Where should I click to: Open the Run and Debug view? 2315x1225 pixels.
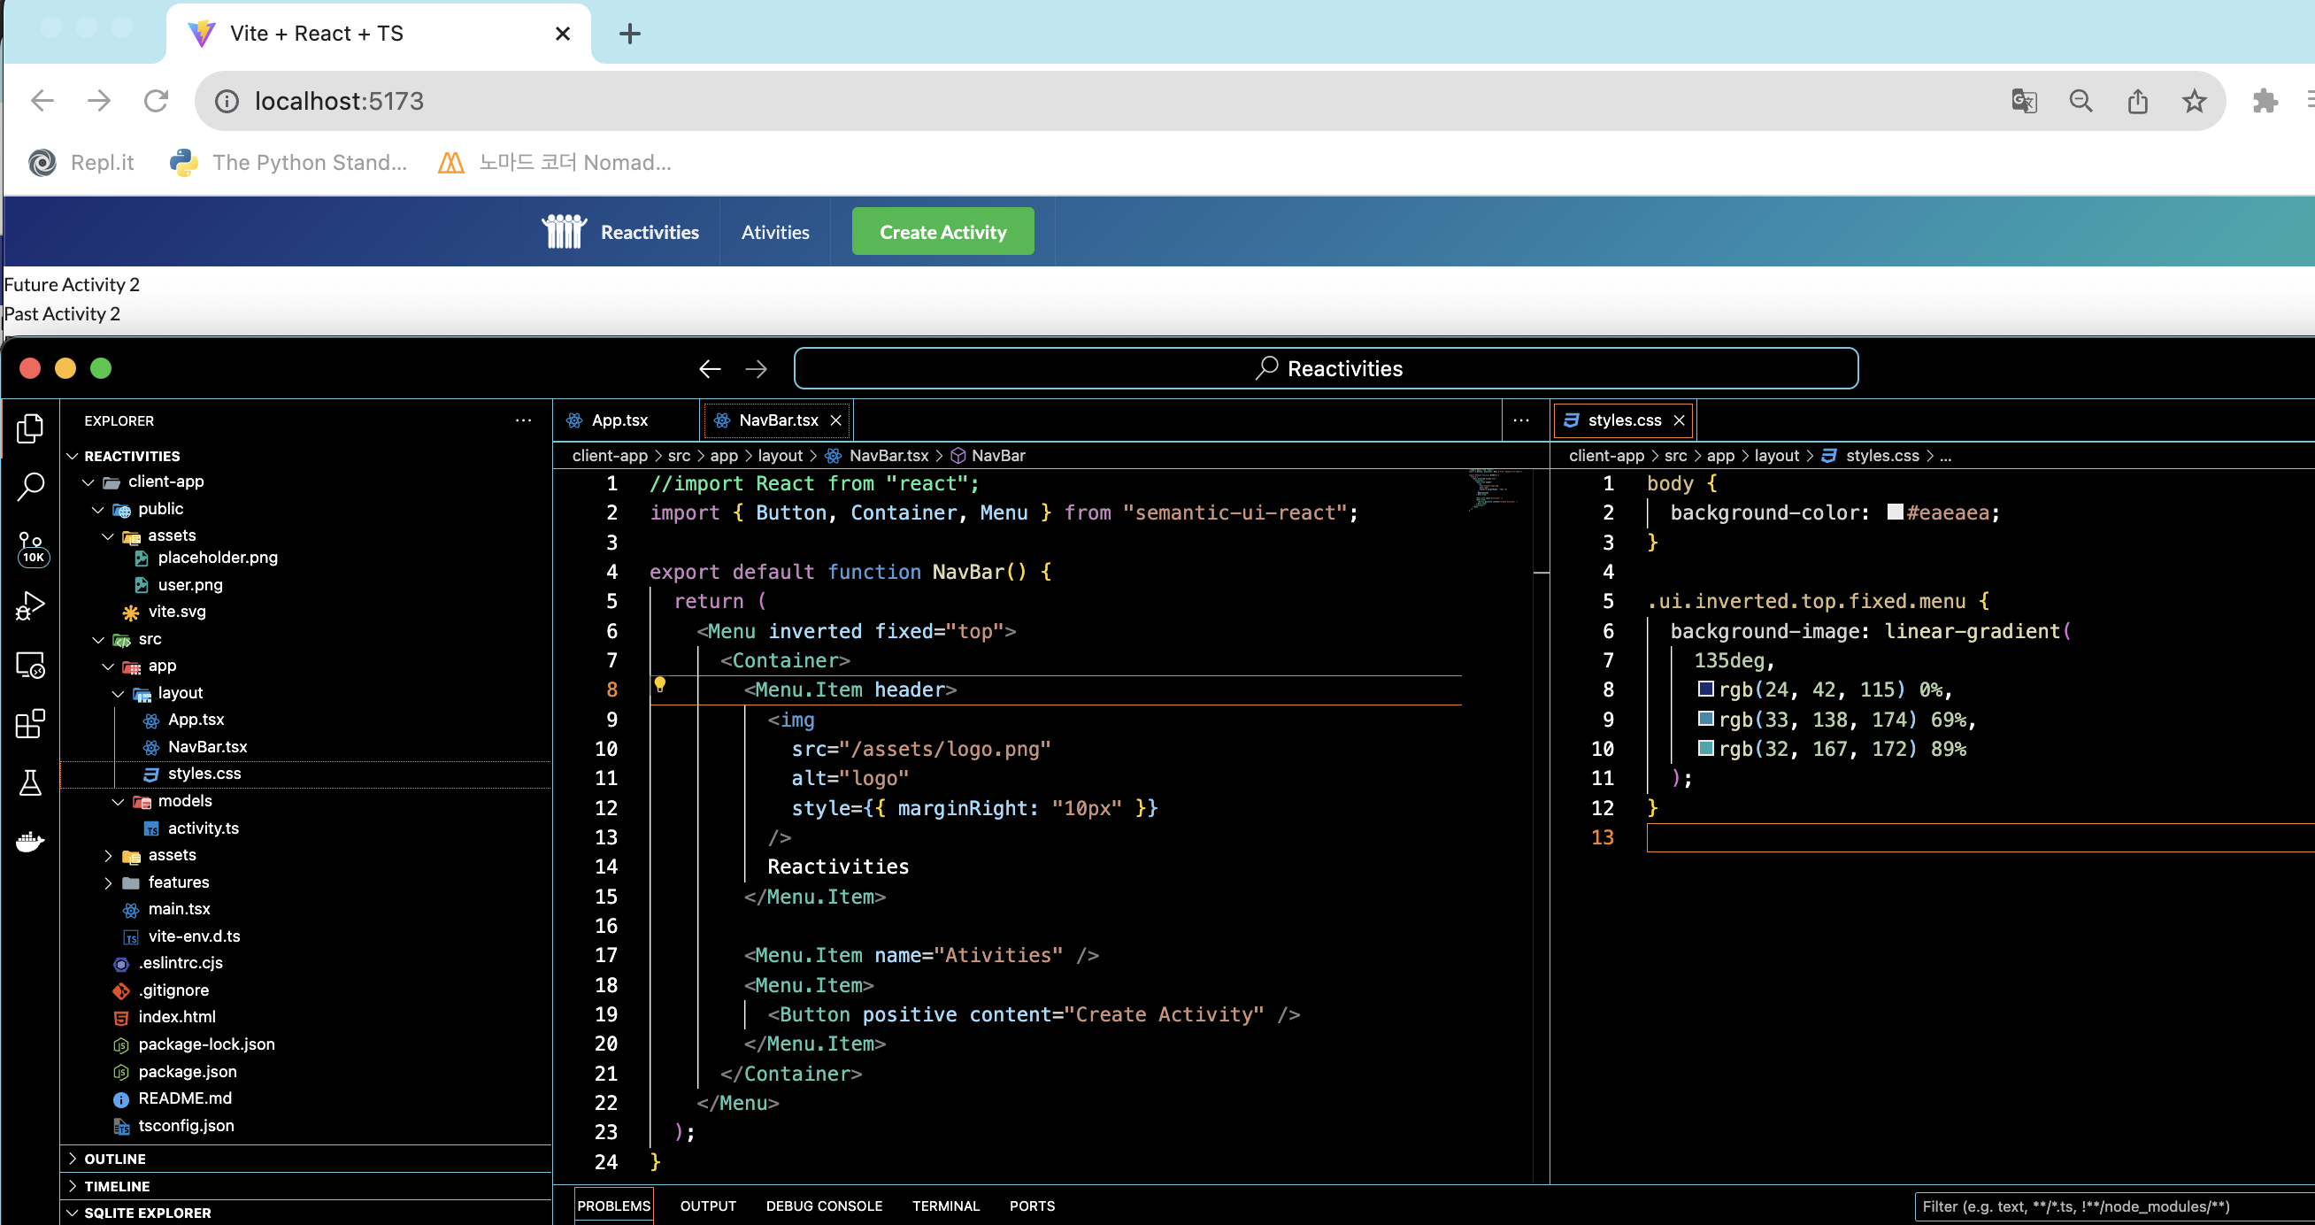[31, 605]
